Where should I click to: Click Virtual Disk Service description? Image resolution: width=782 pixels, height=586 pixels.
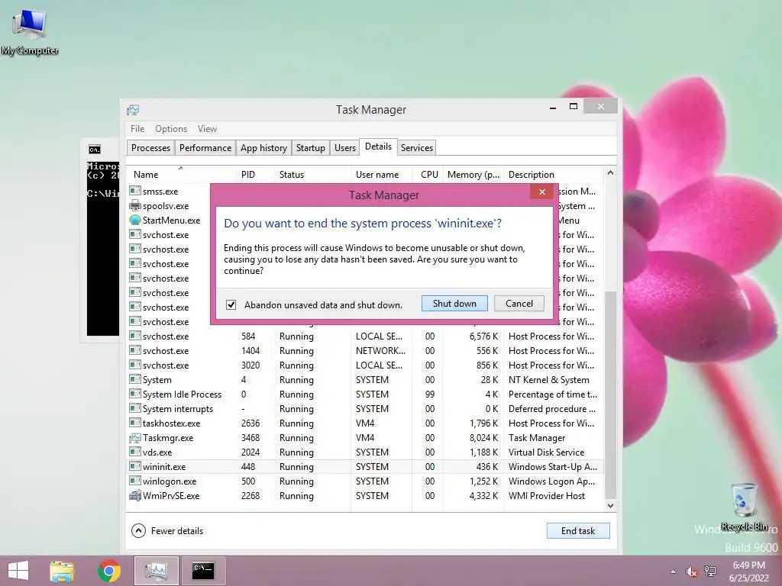[546, 452]
